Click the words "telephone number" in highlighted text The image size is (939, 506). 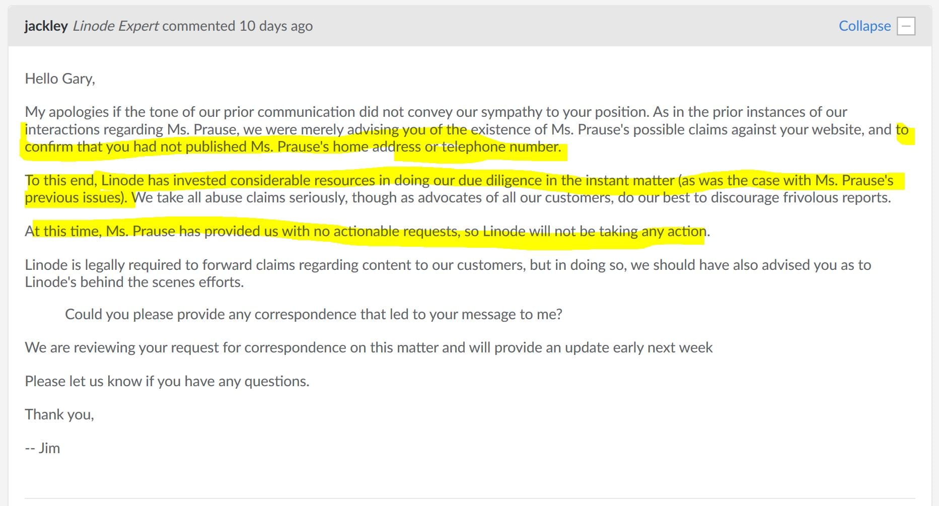click(x=500, y=147)
